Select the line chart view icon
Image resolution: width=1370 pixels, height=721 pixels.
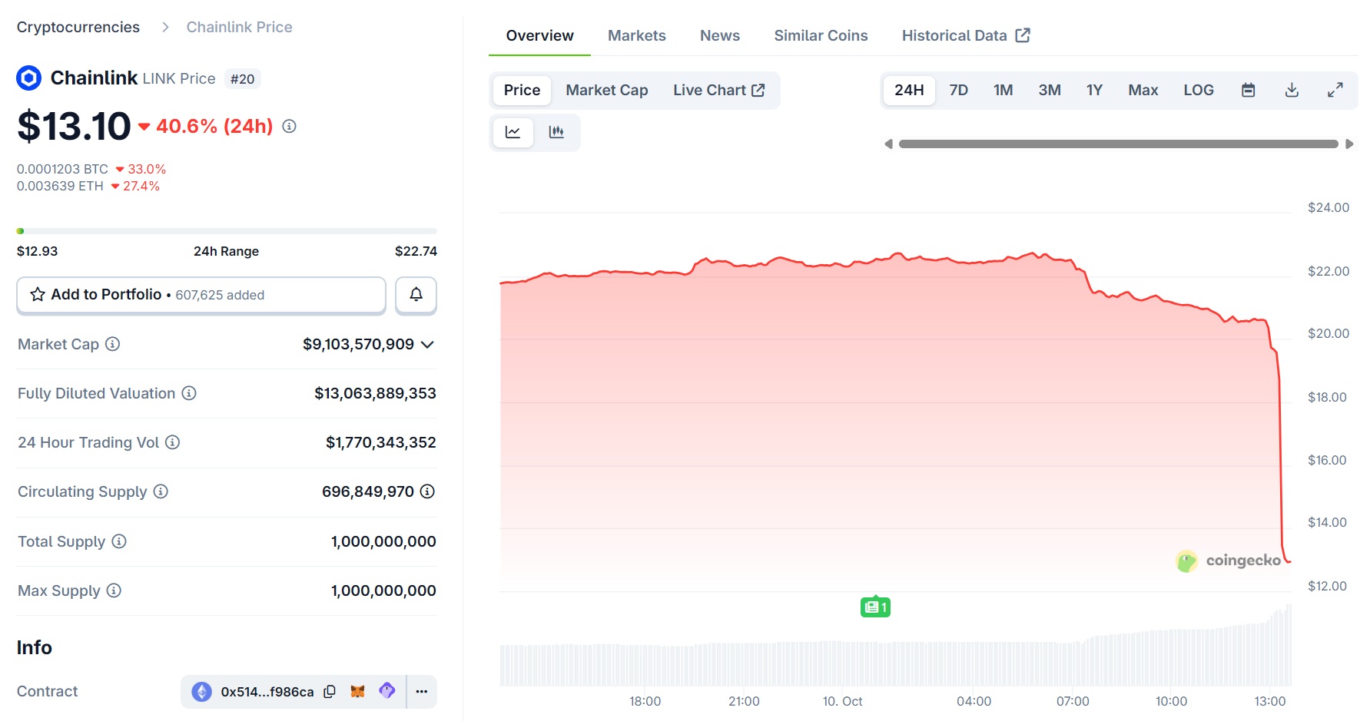click(x=513, y=132)
